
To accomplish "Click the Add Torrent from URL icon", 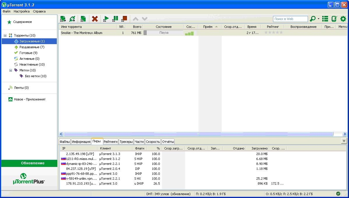I will pyautogui.click(x=72, y=19).
